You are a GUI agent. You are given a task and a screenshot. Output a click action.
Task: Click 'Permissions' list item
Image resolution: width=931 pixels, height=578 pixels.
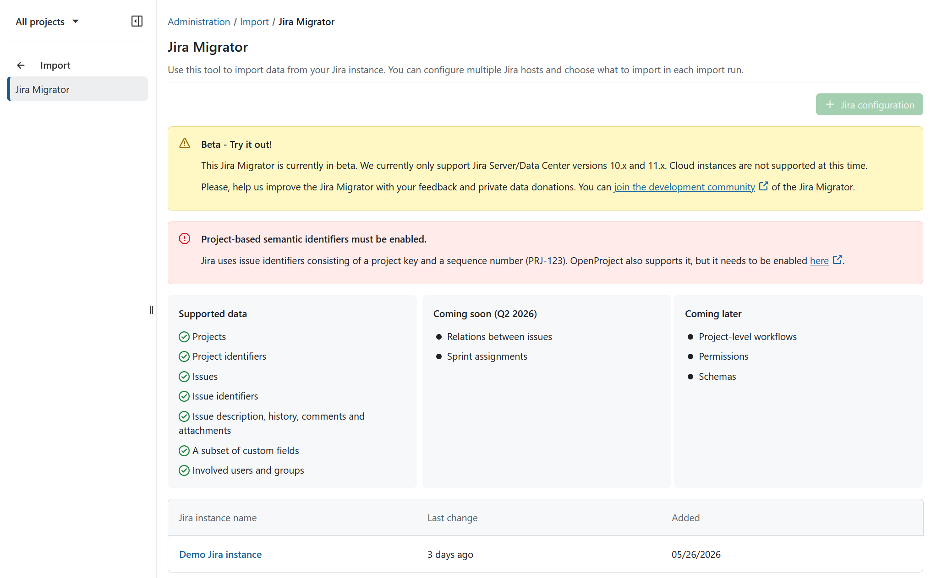(x=723, y=357)
